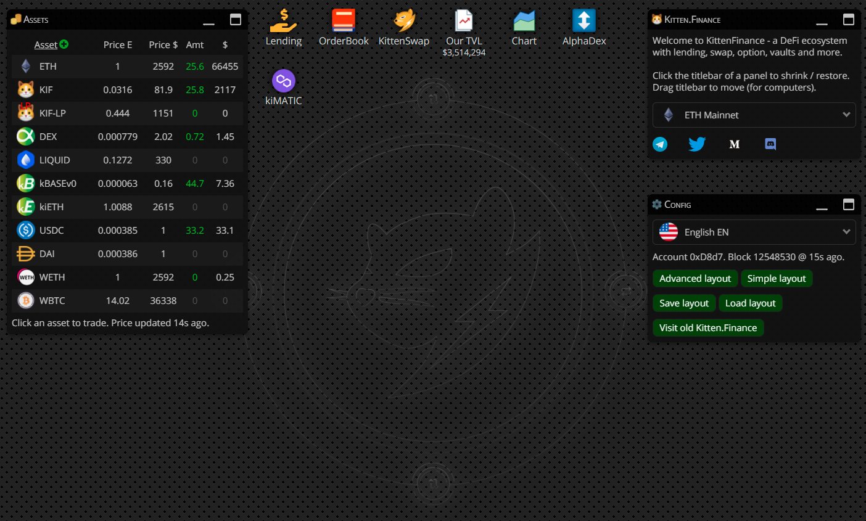866x521 pixels.
Task: Select the LIQUID asset name
Action: coord(55,160)
